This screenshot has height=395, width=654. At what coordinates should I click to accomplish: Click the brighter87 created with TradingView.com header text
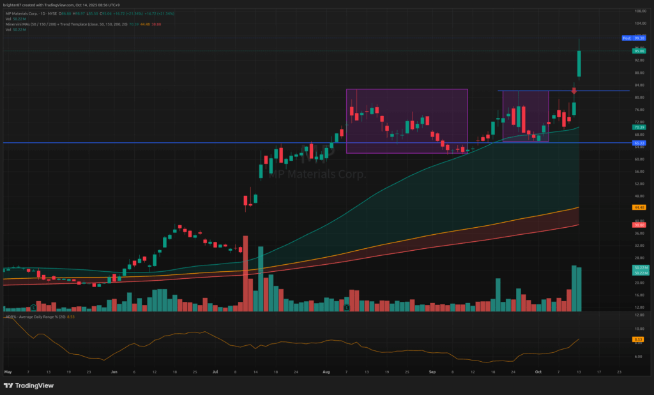coord(61,4)
